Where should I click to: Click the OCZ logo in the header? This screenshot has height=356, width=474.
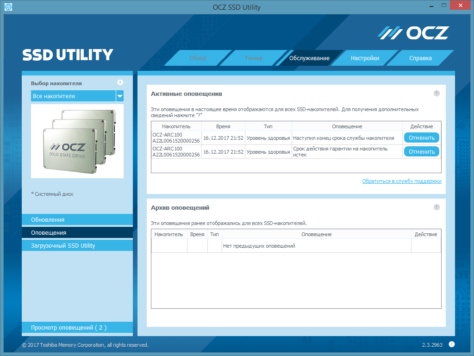click(x=413, y=33)
